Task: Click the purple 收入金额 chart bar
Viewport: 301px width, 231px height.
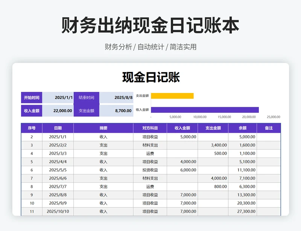Action: (205, 110)
